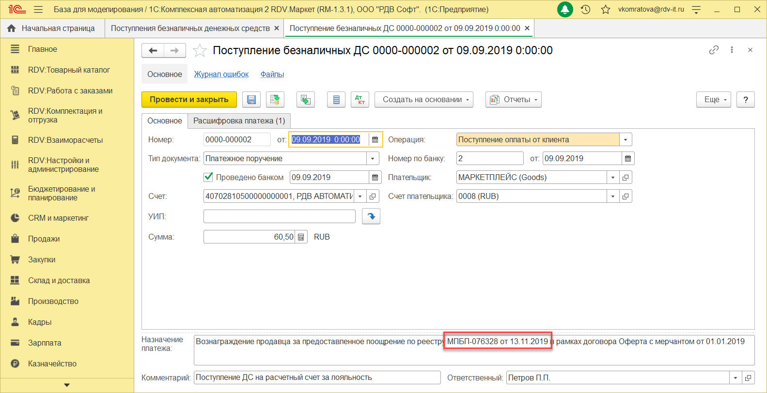The width and height of the screenshot is (767, 393).
Task: Expand the Создать на основании menu
Action: pos(423,100)
